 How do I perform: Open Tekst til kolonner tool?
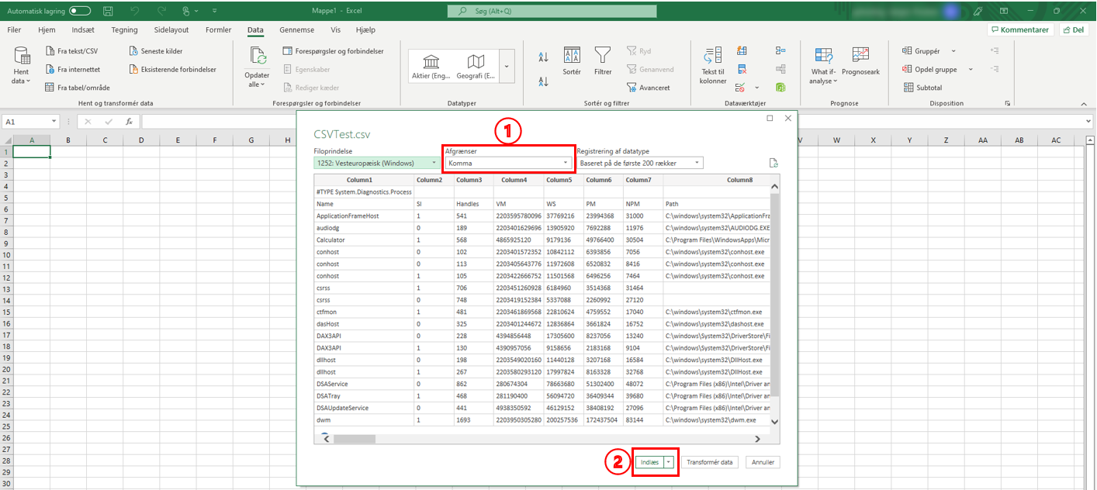coord(712,56)
